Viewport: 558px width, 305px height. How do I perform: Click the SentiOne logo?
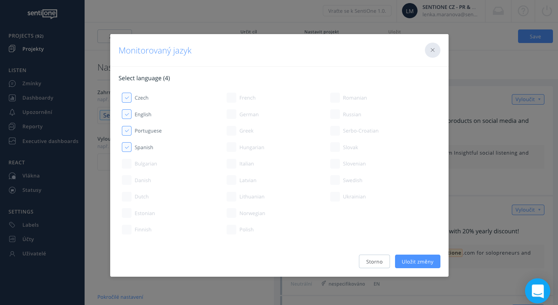[x=42, y=14]
